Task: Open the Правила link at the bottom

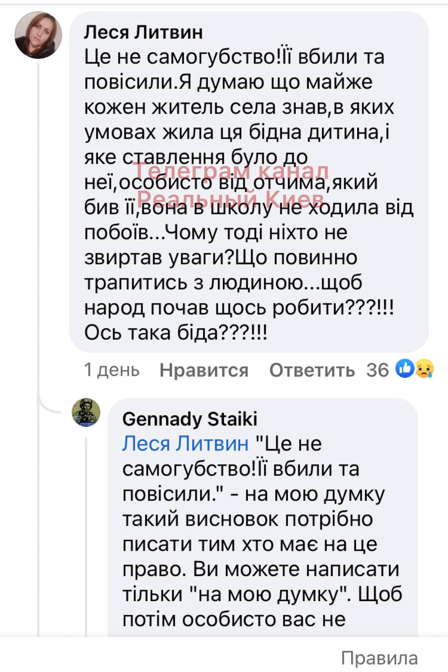Action: pyautogui.click(x=379, y=657)
